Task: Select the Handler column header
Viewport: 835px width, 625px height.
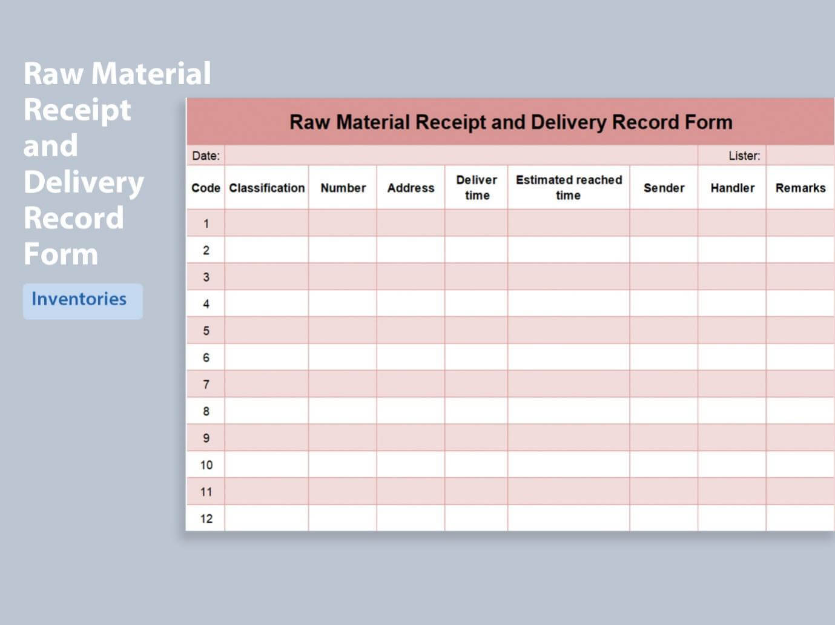Action: (732, 188)
